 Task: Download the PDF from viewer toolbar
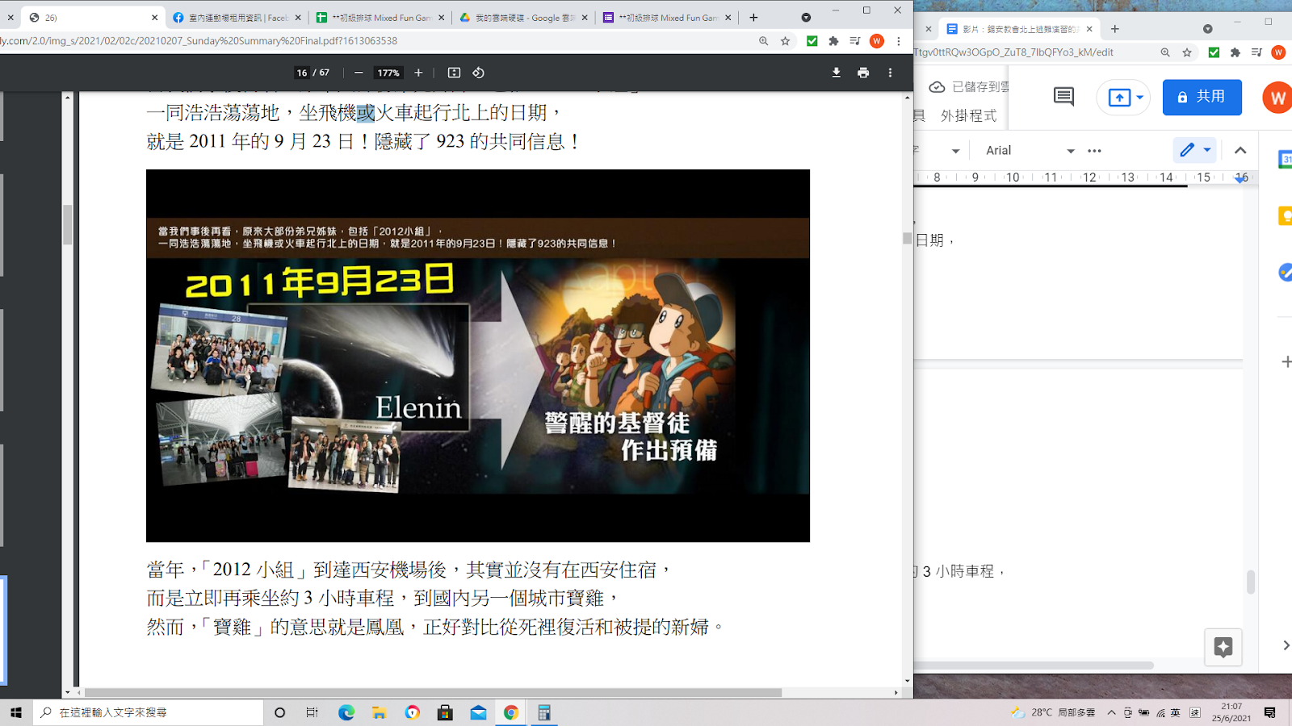pos(836,73)
